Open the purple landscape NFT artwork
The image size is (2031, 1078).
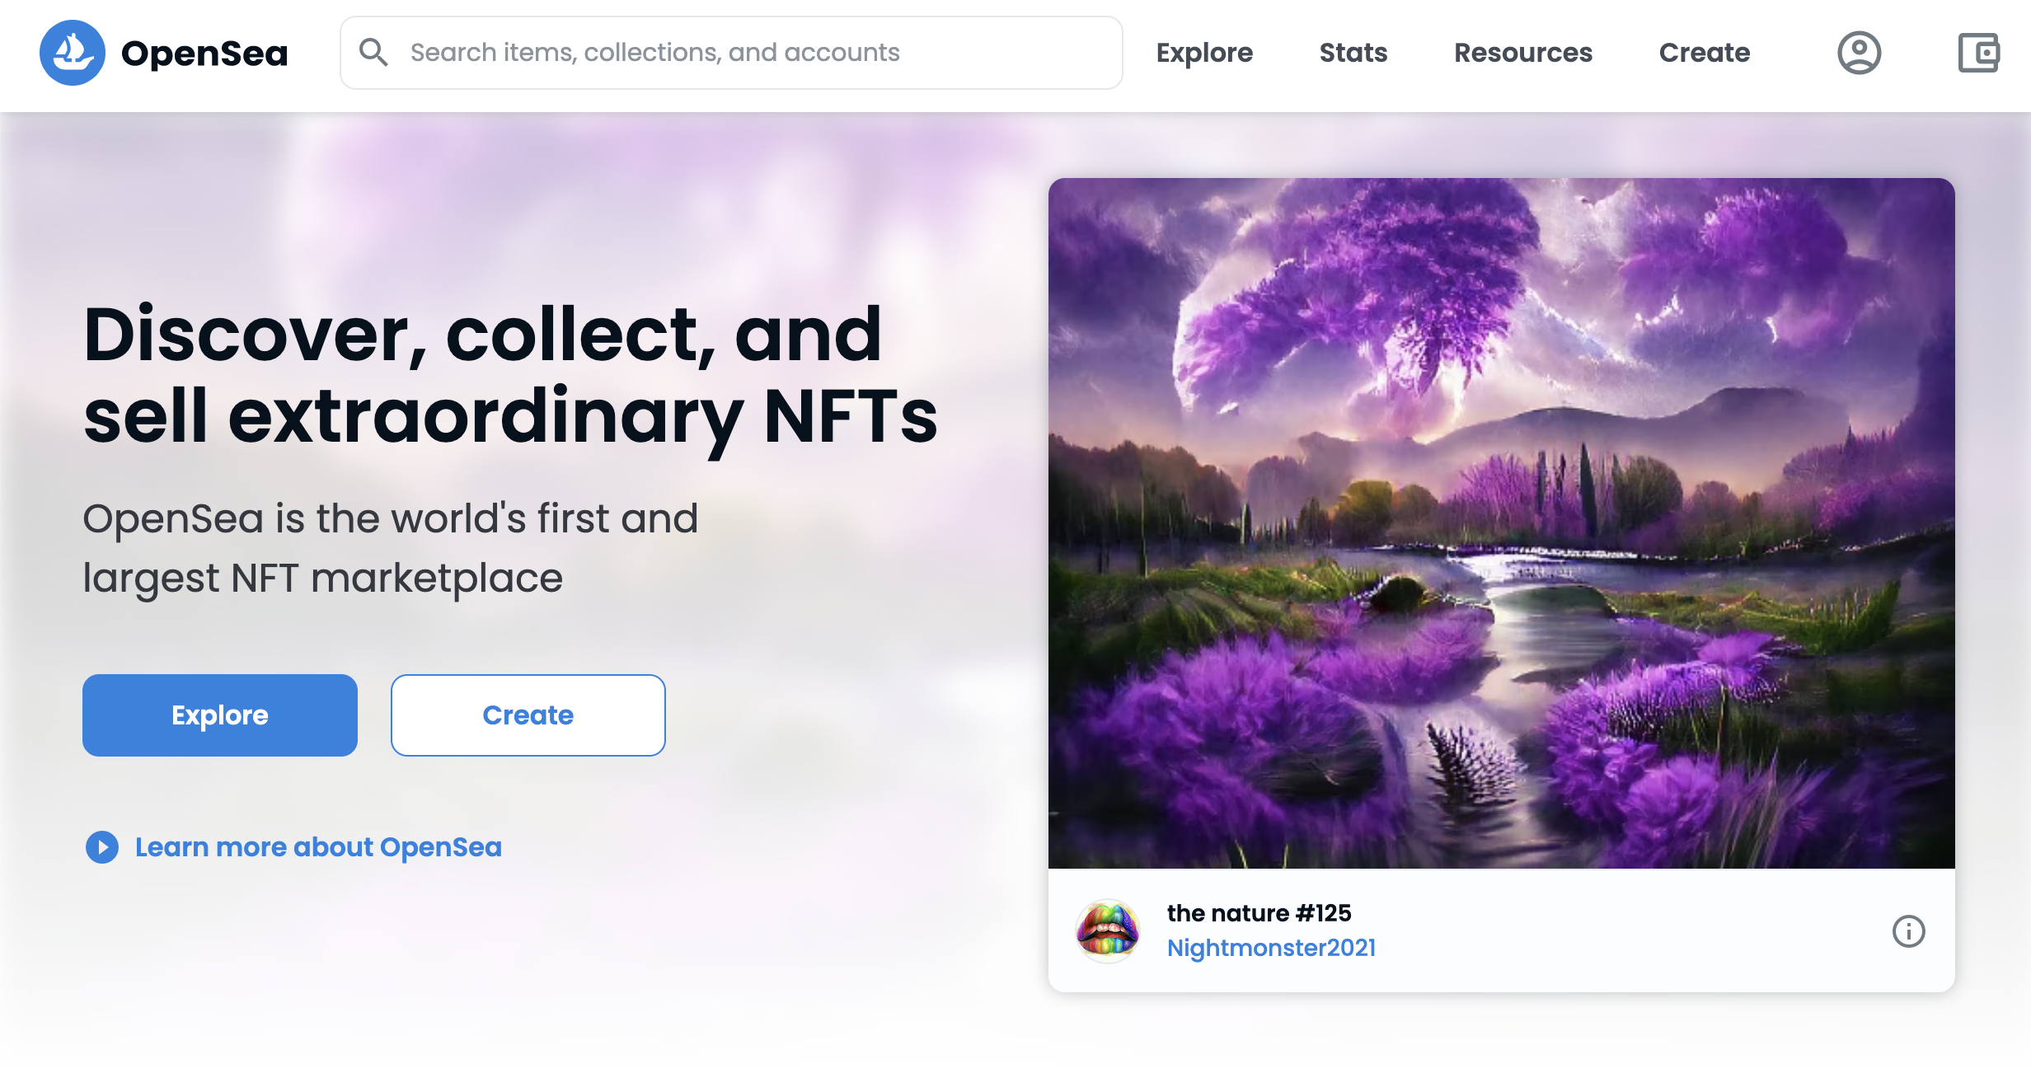pyautogui.click(x=1502, y=523)
